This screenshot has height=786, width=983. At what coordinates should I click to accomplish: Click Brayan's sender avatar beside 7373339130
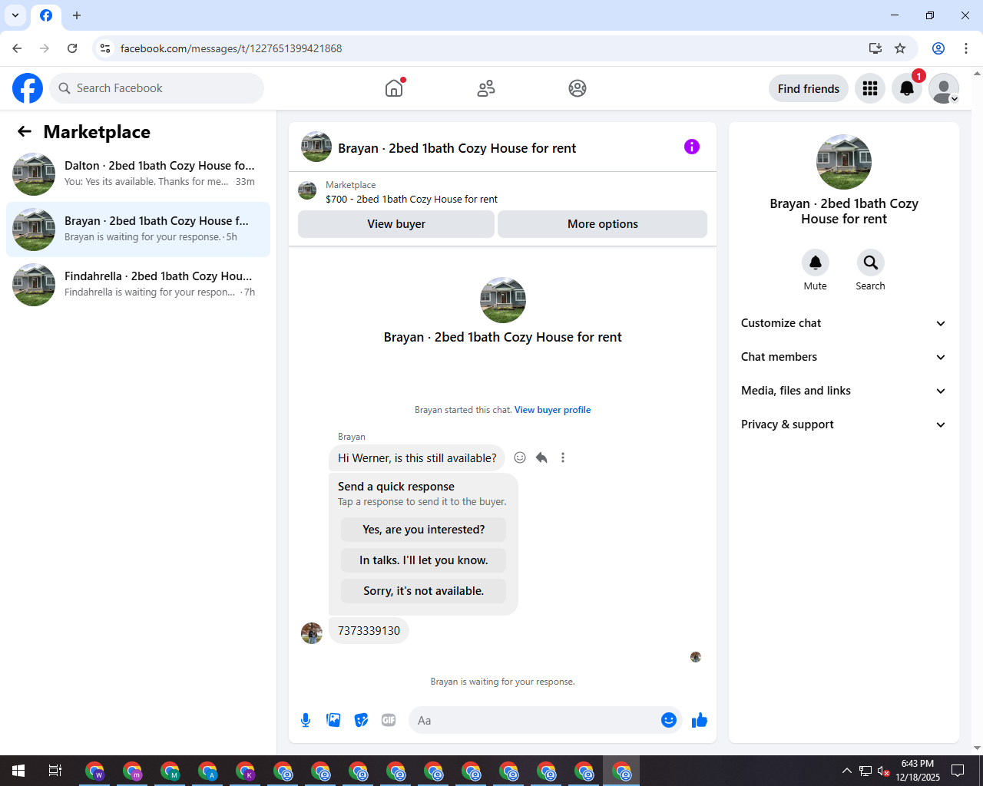point(312,633)
